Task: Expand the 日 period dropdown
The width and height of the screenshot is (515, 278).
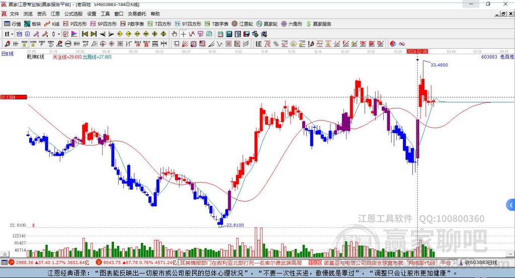Action: 12,34
